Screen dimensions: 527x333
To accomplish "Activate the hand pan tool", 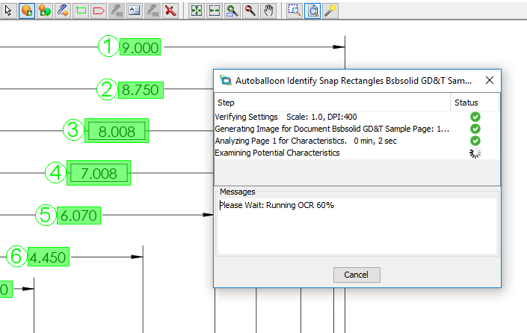I will 268,10.
